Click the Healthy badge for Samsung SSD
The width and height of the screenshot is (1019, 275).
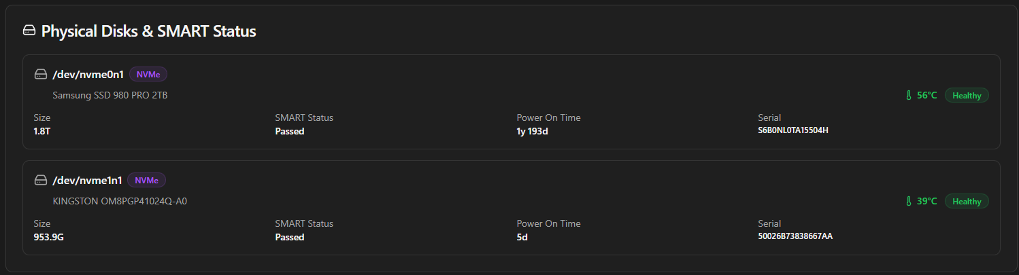[x=967, y=96]
